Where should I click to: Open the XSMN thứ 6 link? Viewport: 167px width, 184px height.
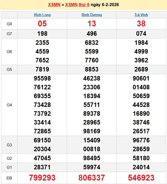click(77, 5)
